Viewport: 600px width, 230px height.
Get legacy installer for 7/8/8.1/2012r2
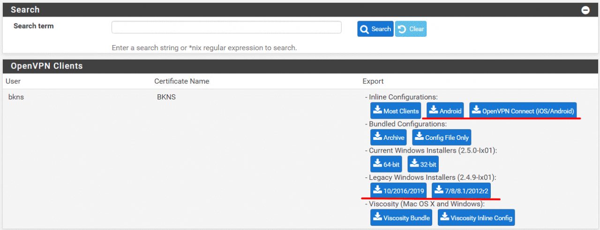461,191
